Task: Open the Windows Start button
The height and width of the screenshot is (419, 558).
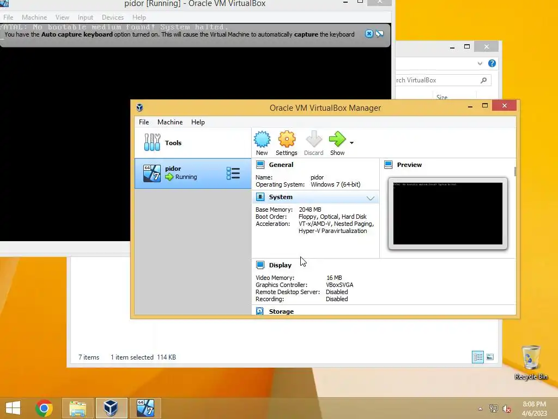Action: point(13,408)
